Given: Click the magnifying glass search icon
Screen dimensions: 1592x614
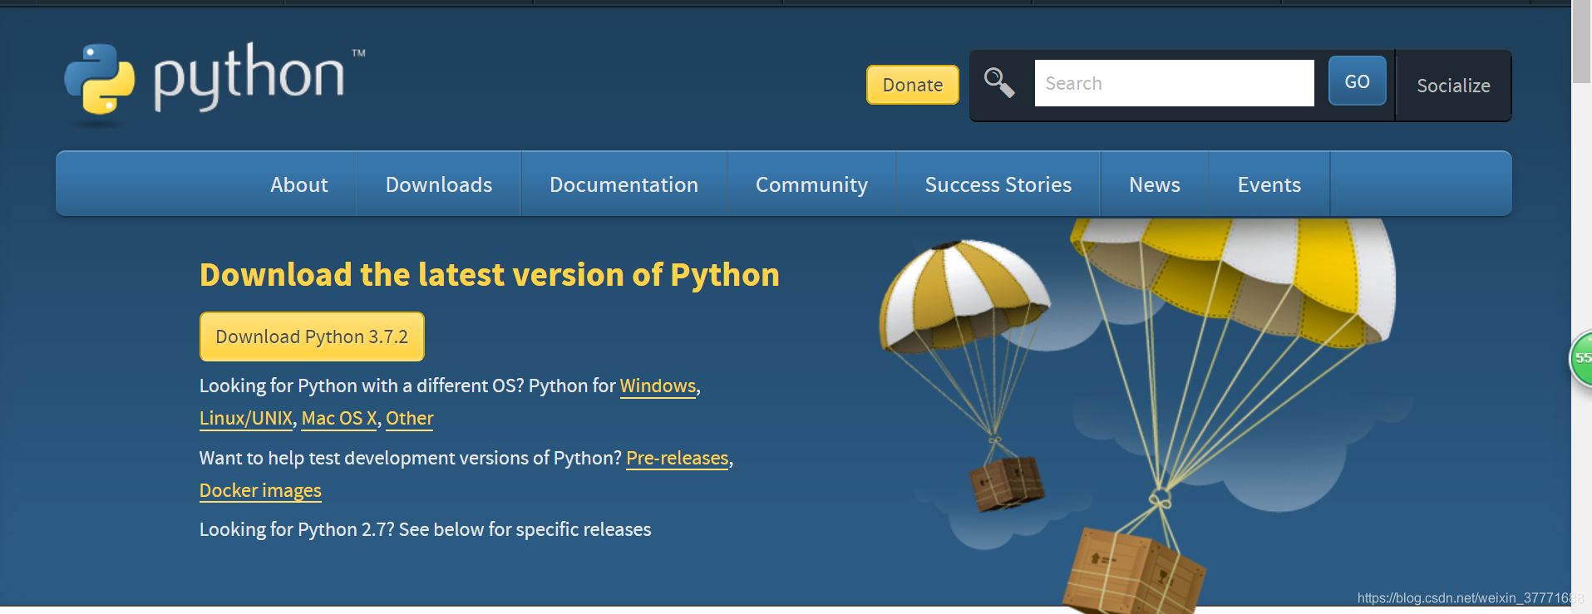Looking at the screenshot, I should 999,83.
